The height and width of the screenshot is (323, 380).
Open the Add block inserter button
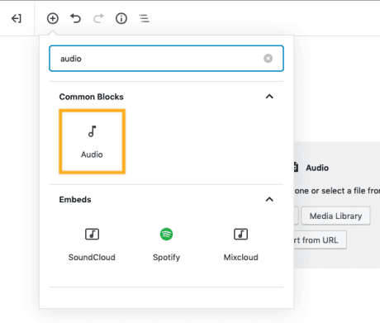coord(53,18)
